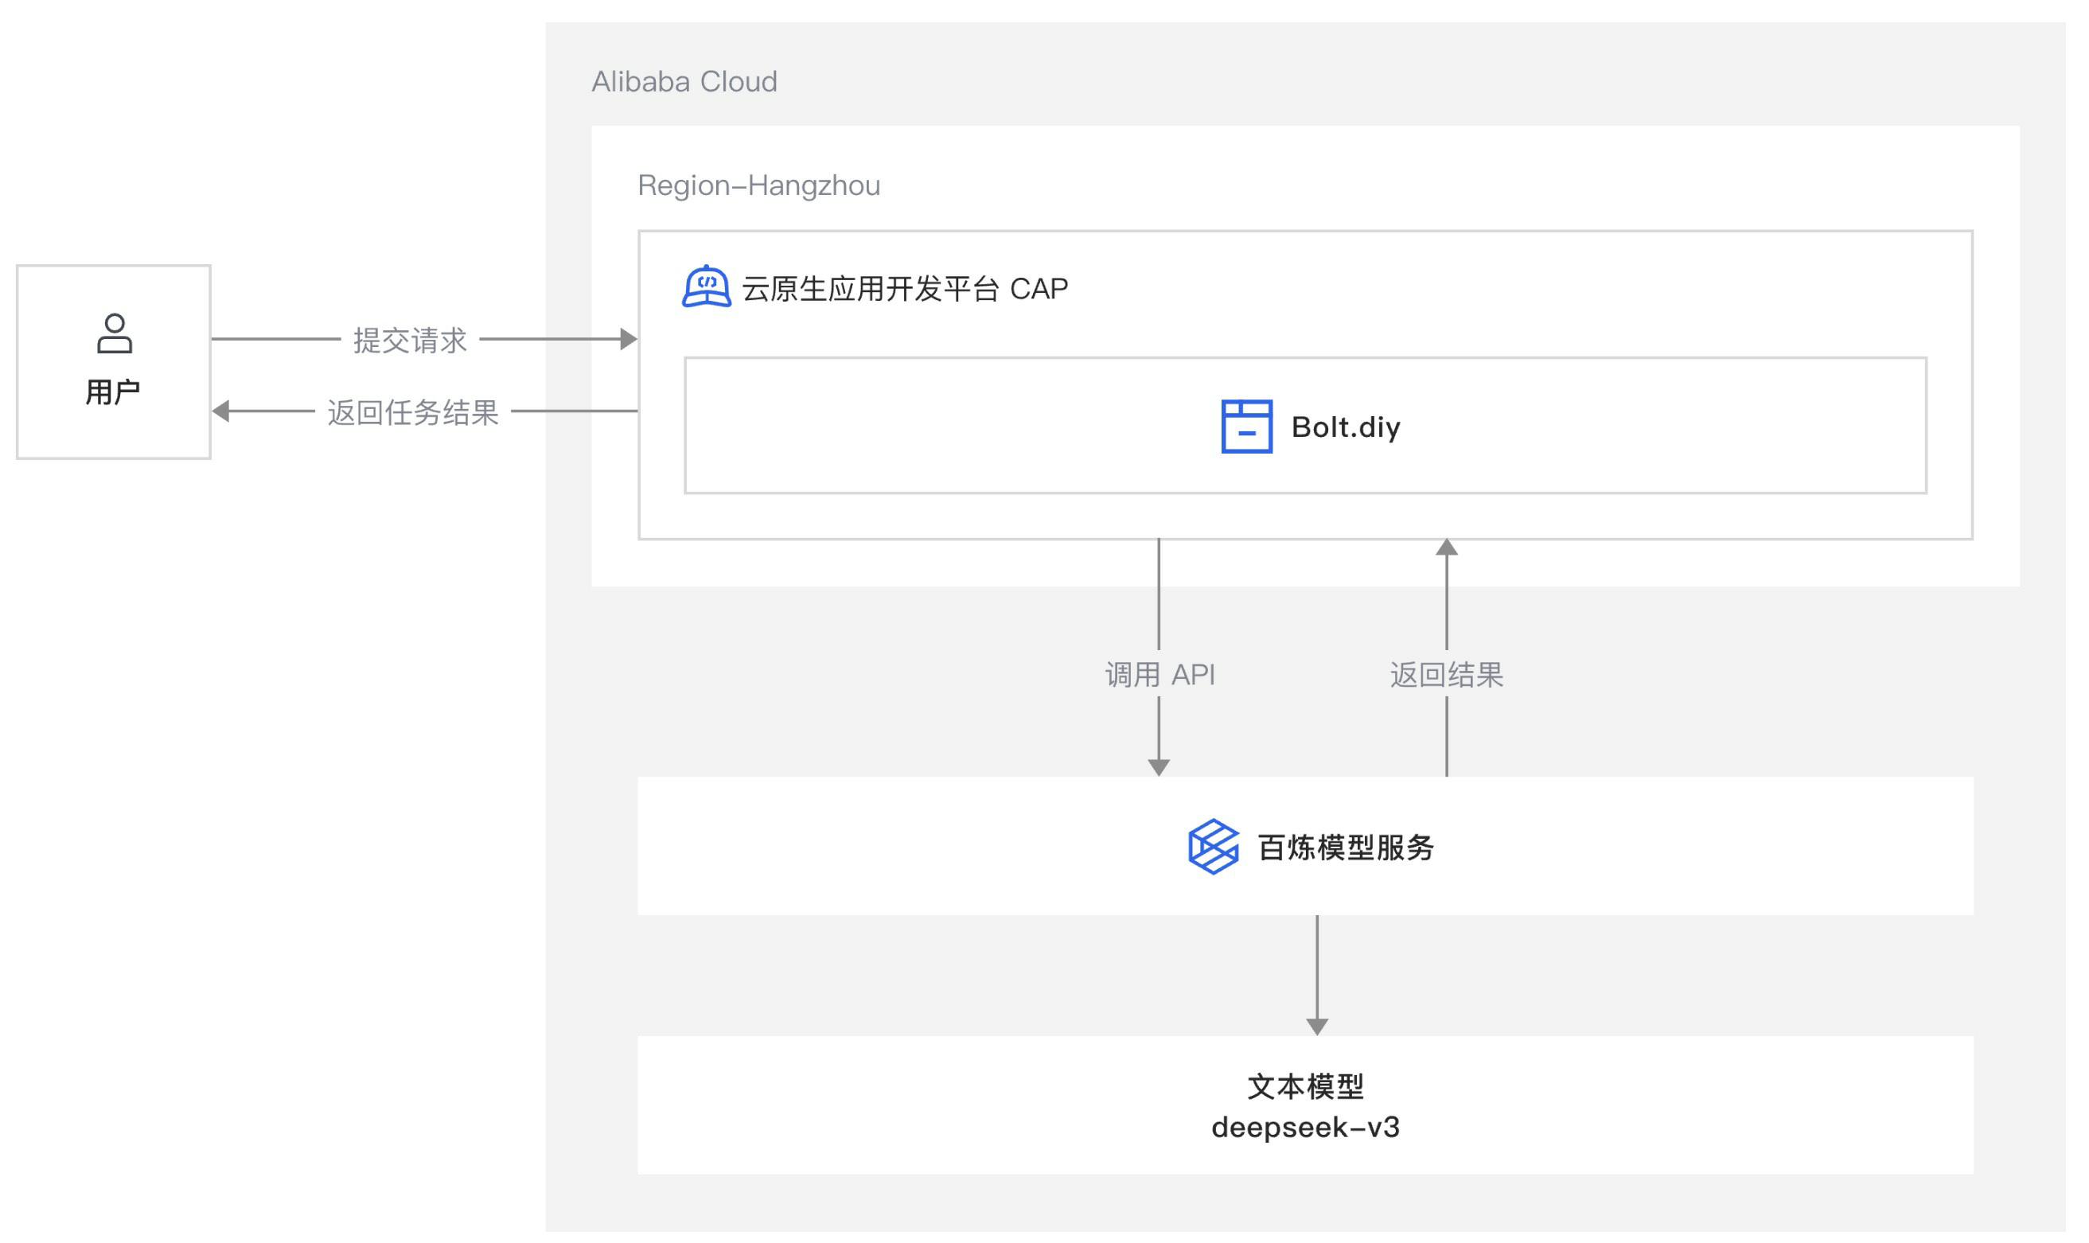Click arrowhead pointing into CAP platform box
The image size is (2089, 1243).
[629, 339]
